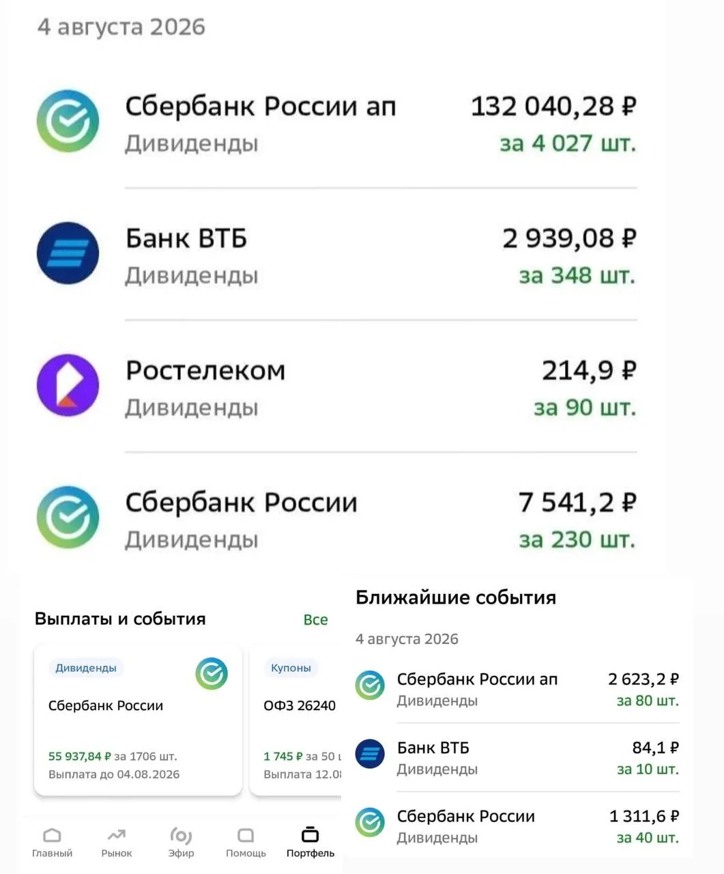Tap the Сбербанк России ап logo at top
724x874 pixels.
click(68, 121)
